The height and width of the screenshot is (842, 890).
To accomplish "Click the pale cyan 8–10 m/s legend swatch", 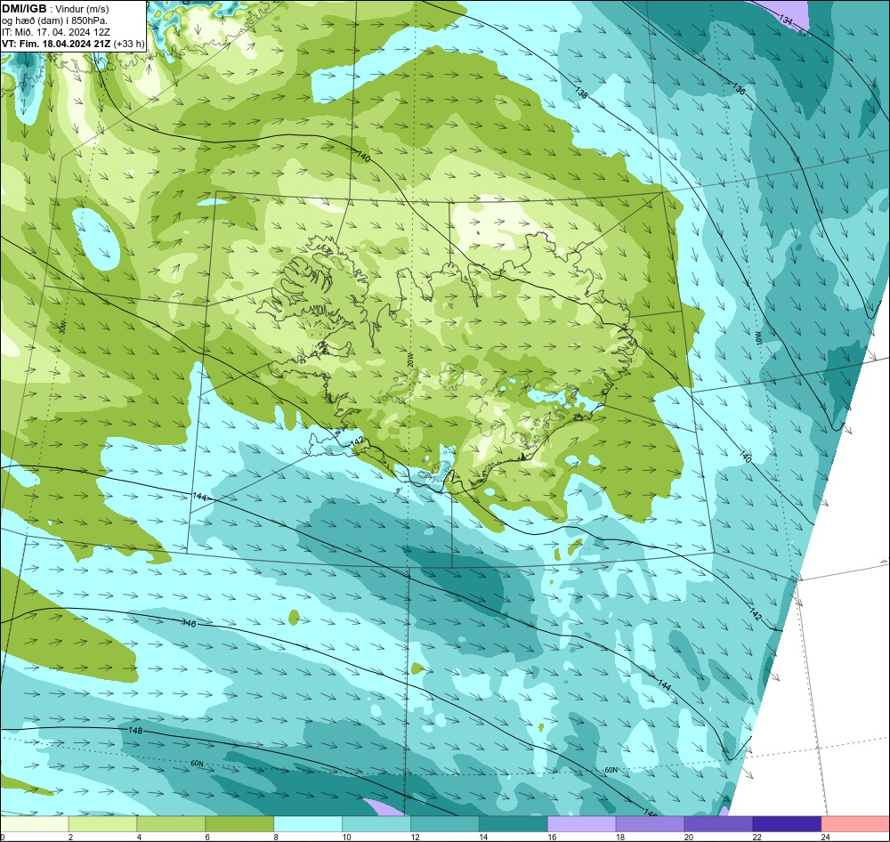I will coord(308,823).
